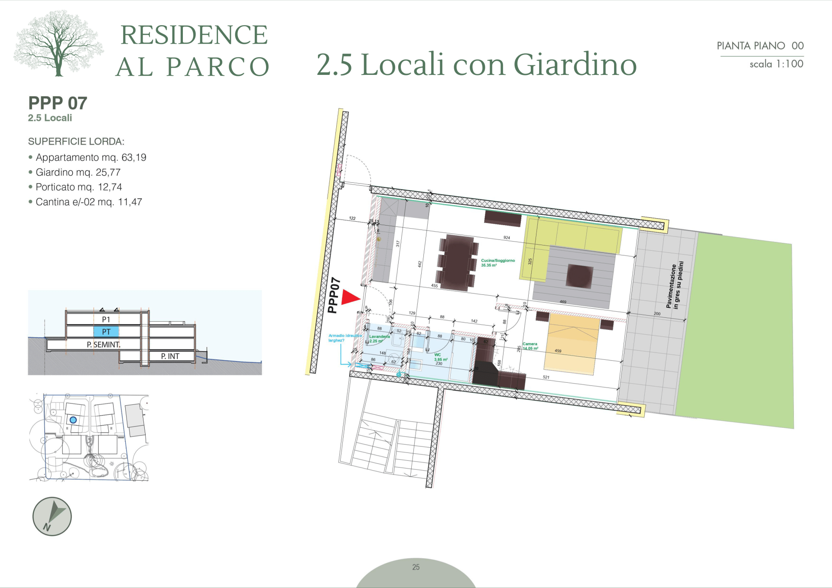Click page number 25 at bottom
This screenshot has width=832, height=588.
pyautogui.click(x=416, y=567)
